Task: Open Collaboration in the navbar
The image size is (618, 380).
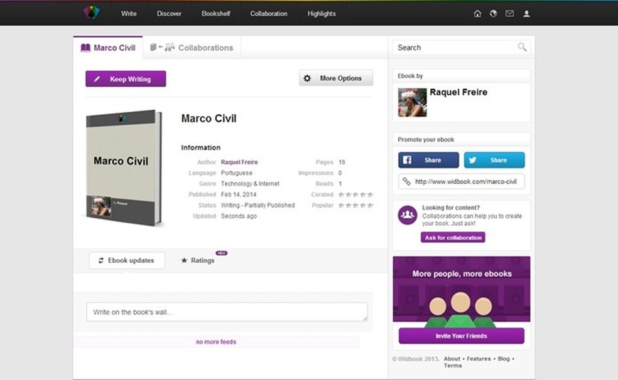Action: point(269,14)
